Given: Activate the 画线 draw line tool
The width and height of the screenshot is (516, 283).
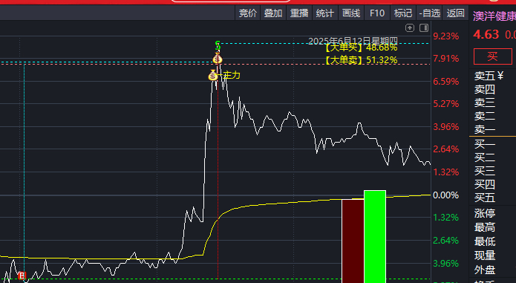Looking at the screenshot, I should (351, 13).
